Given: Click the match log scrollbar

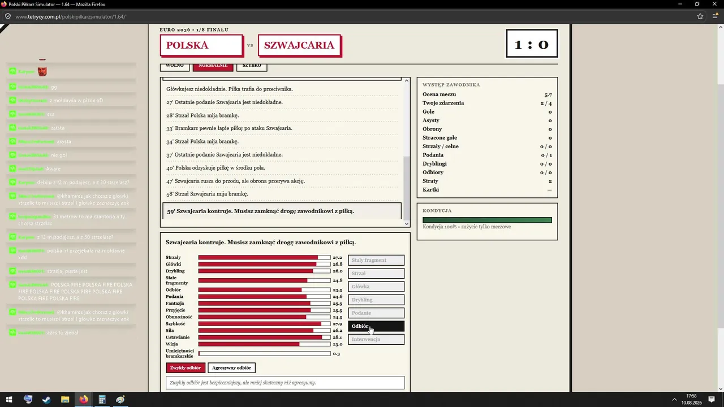Looking at the screenshot, I should tap(407, 189).
